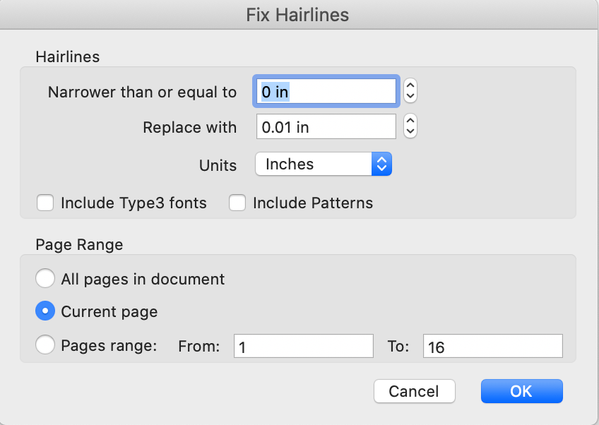Select All pages in document option
This screenshot has width=599, height=425.
pyautogui.click(x=45, y=279)
